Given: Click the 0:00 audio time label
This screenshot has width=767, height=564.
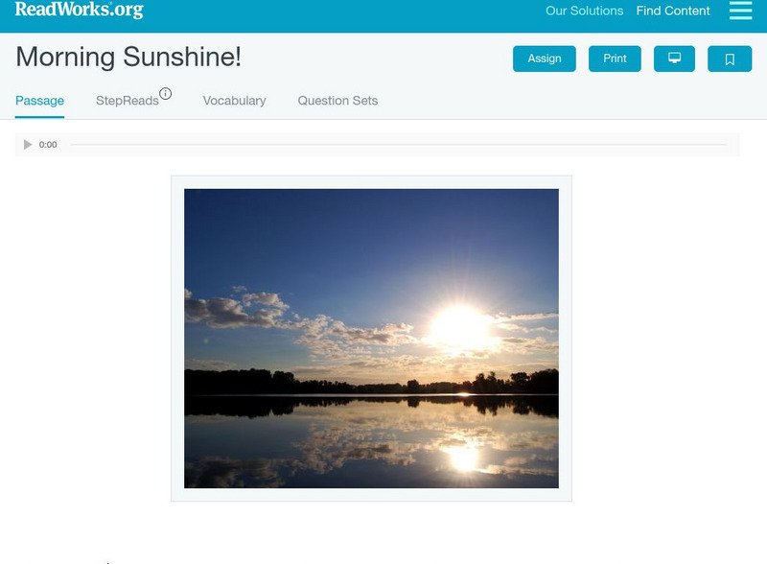Looking at the screenshot, I should 48,145.
